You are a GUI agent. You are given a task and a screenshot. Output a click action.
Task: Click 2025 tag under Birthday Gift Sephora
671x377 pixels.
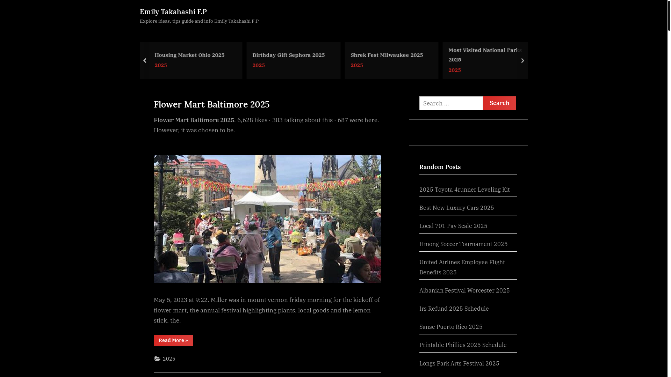259,65
